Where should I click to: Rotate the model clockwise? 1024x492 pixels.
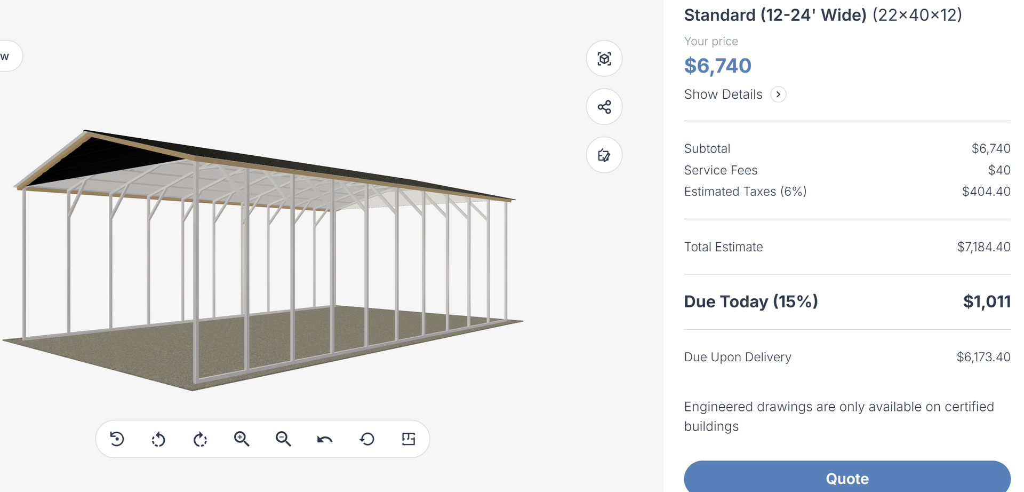click(x=200, y=439)
